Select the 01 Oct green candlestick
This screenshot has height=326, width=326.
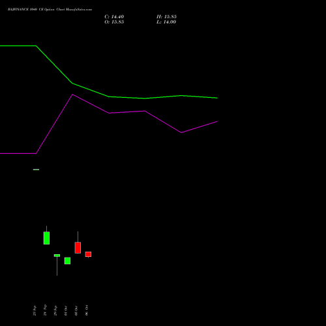[67, 261]
